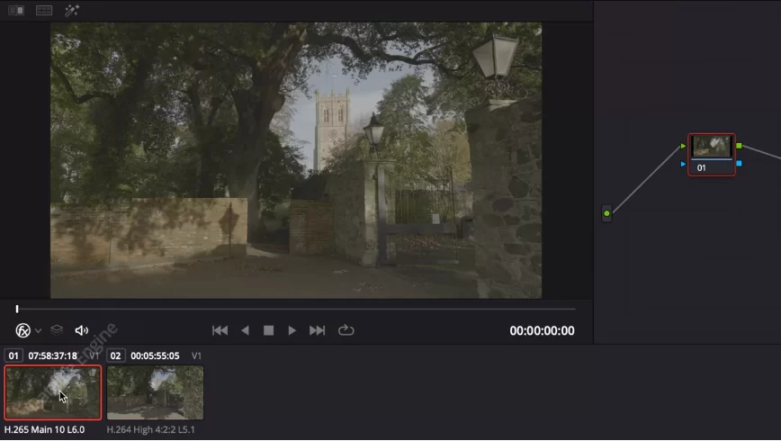Click the FX bypass icon

tap(23, 330)
